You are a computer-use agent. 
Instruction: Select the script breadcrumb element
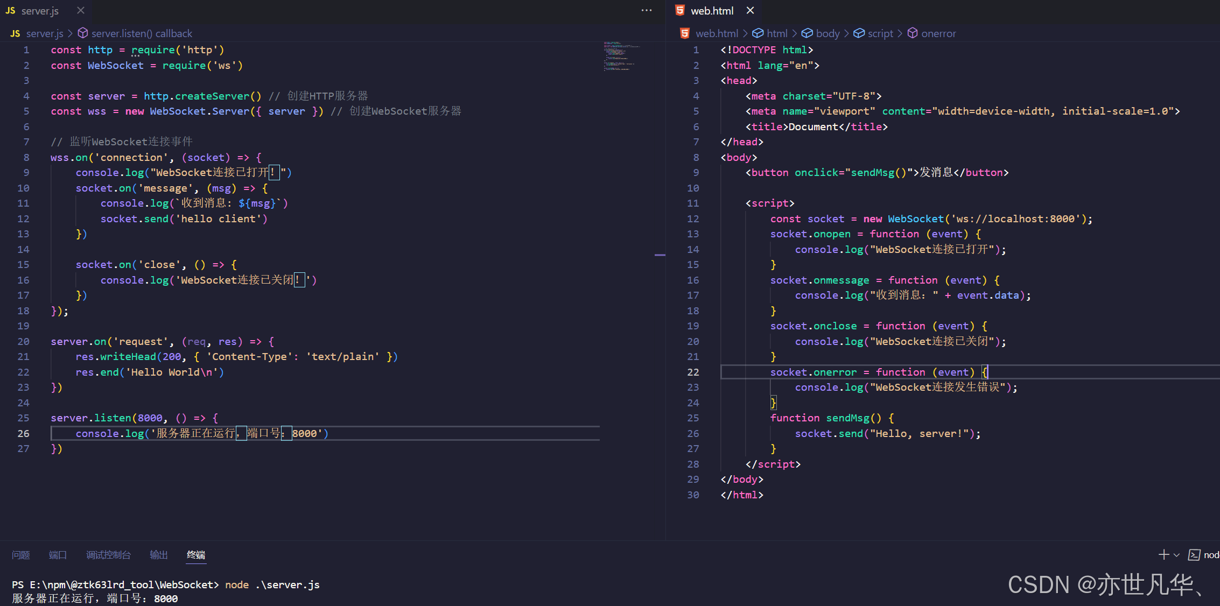880,33
